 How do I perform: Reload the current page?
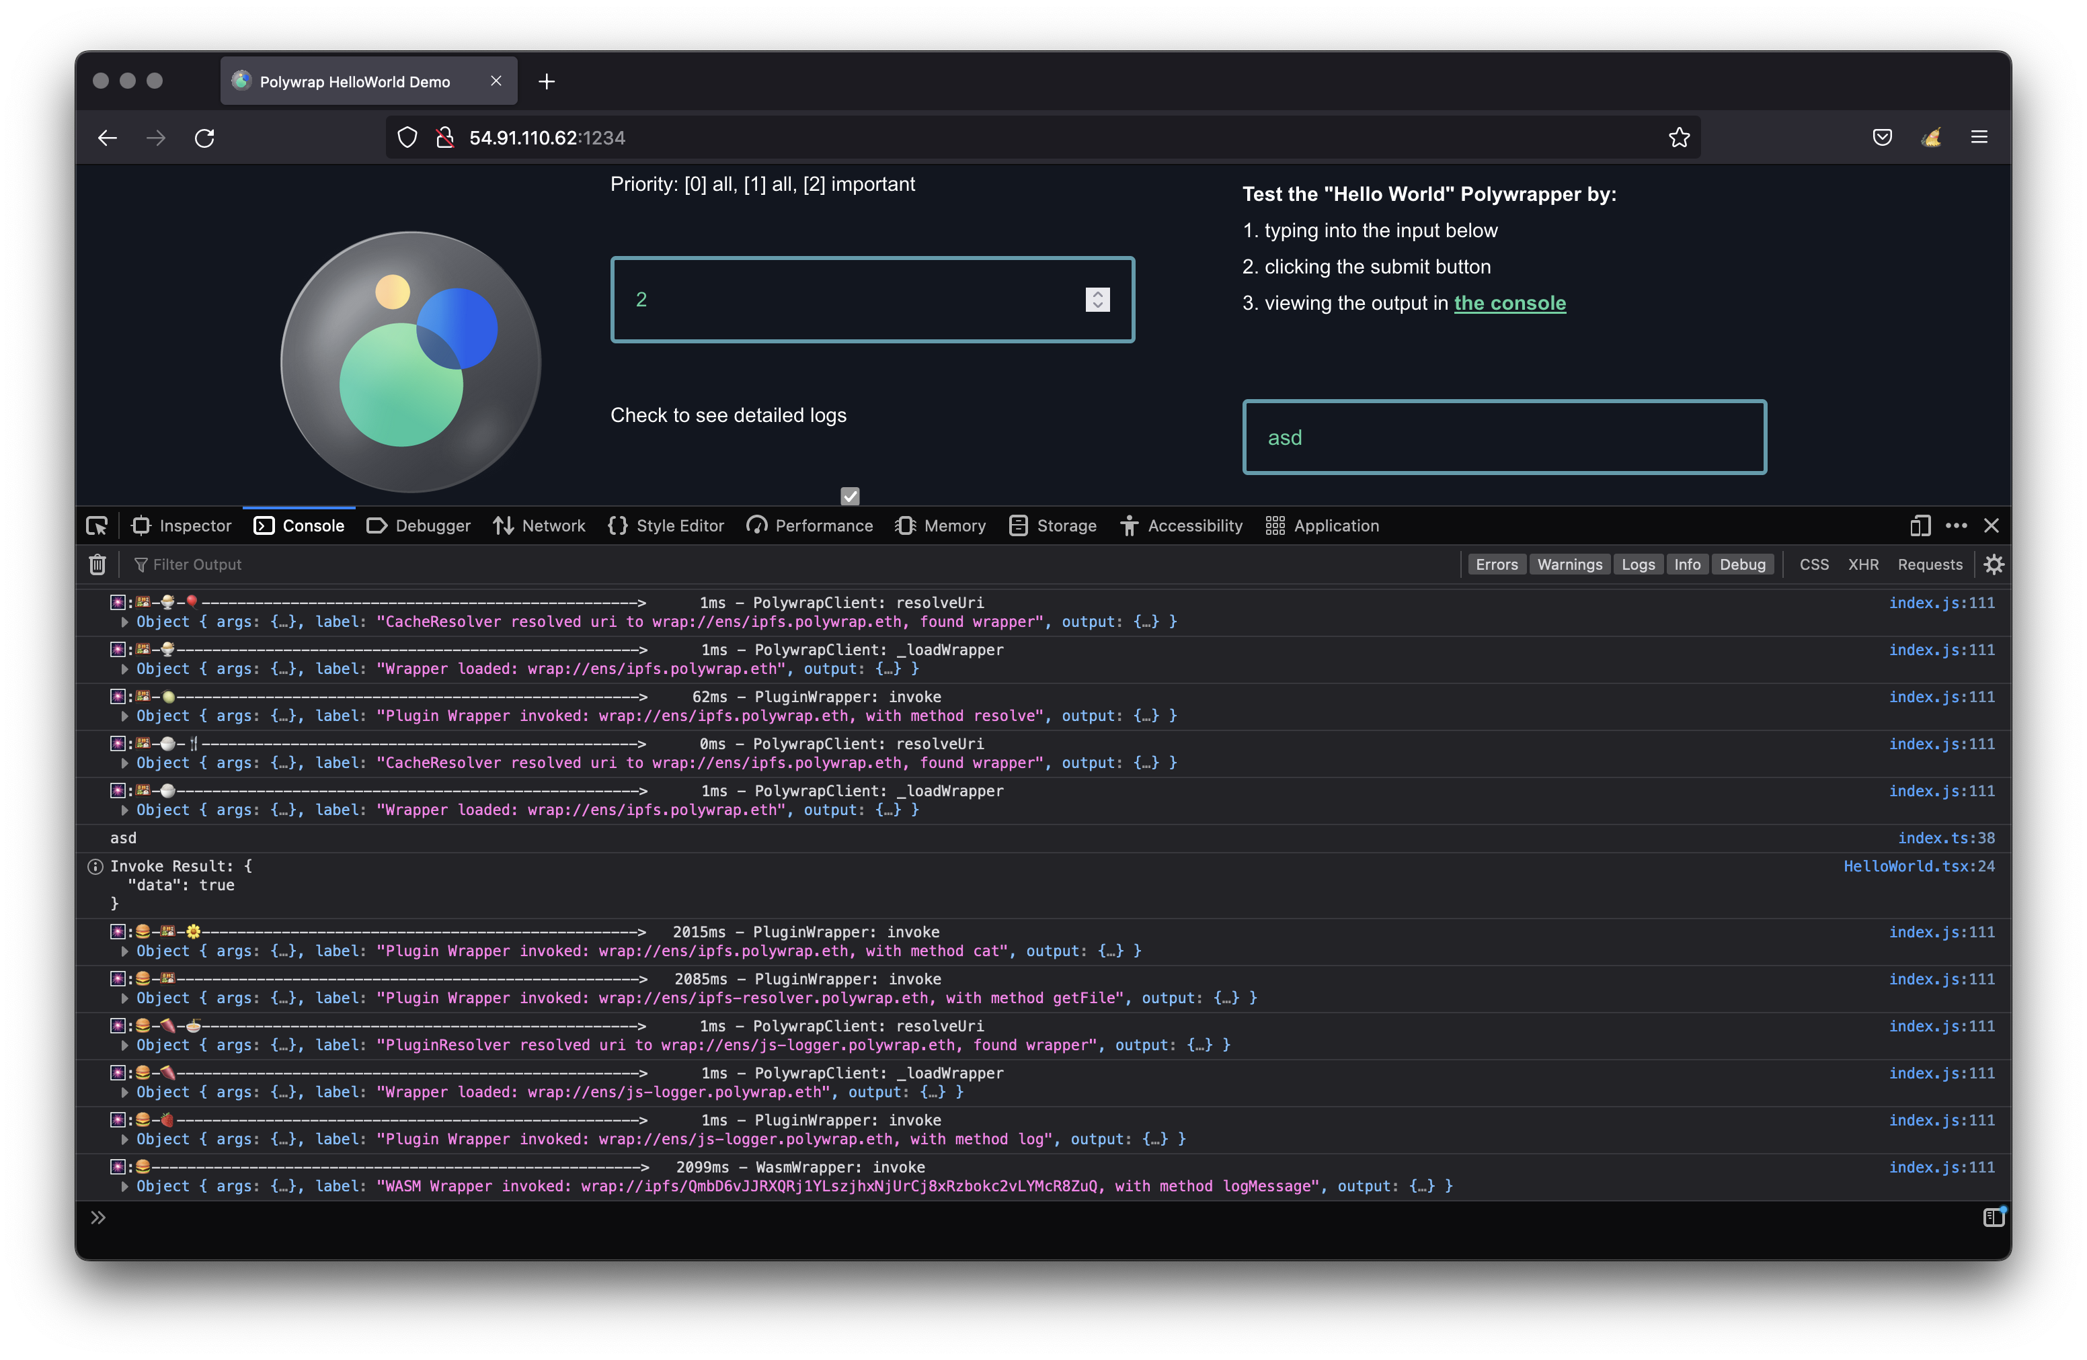pos(204,138)
